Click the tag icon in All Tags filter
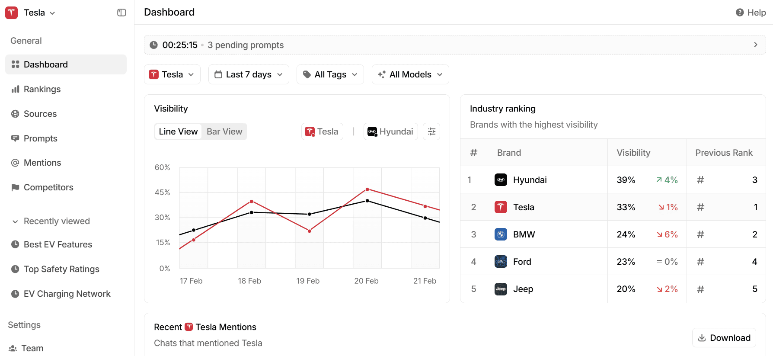 coord(307,74)
